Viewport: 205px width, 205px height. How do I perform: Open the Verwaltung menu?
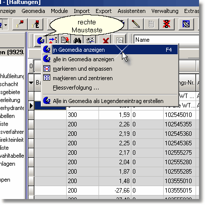[x=165, y=11]
